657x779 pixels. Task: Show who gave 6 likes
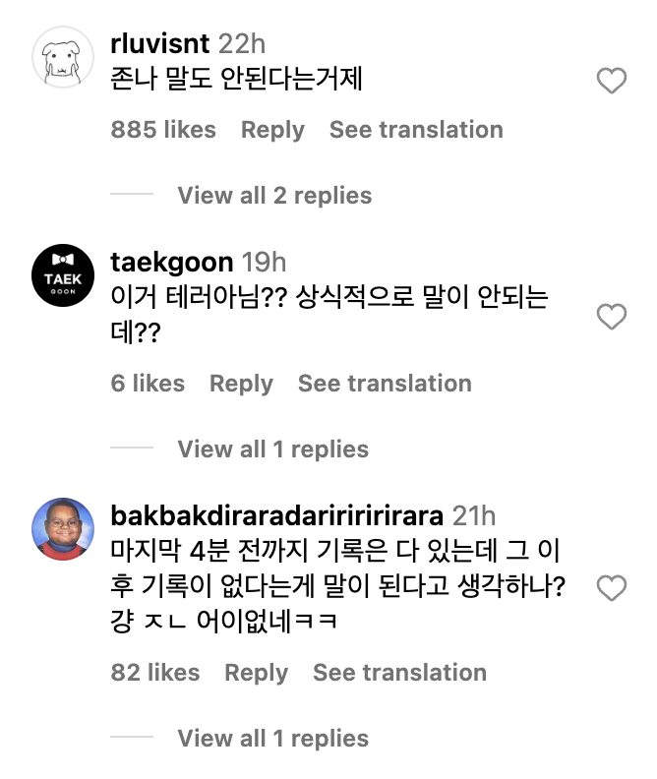[148, 384]
